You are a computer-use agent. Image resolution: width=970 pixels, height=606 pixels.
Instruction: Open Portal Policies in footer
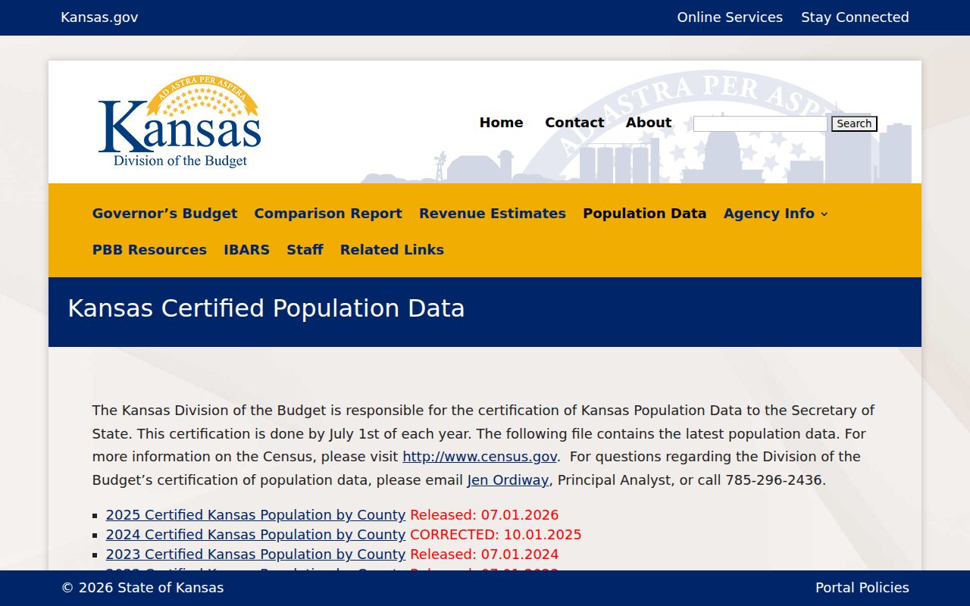[862, 588]
